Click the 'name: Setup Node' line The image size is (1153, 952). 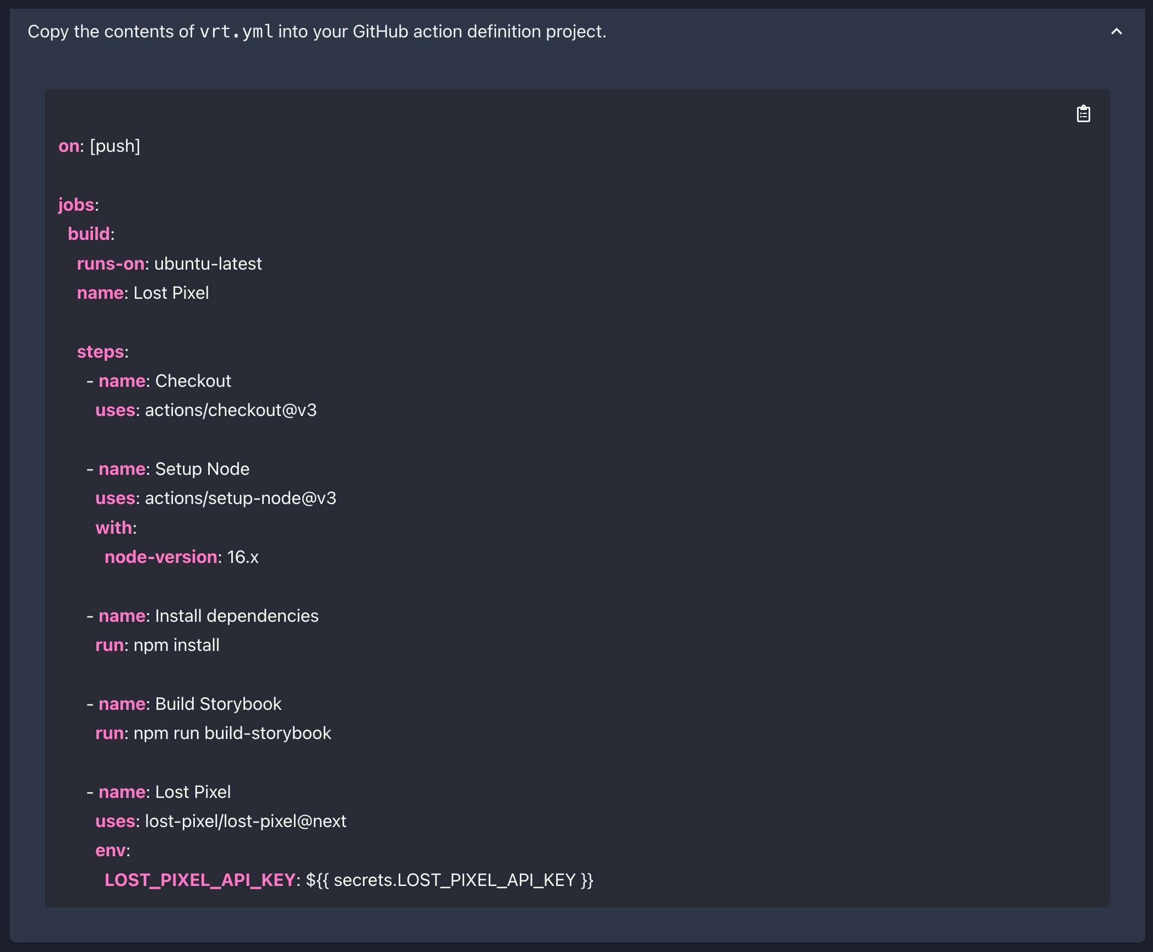(168, 469)
